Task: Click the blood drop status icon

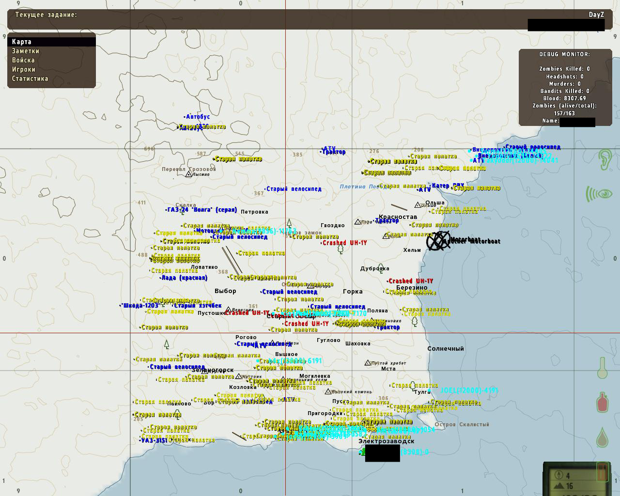Action: [602, 437]
